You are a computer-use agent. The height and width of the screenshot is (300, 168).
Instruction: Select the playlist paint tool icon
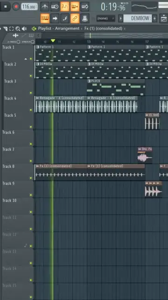[x=5, y=29]
